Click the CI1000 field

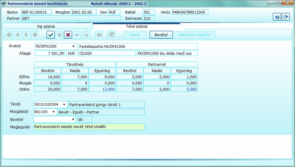(107, 54)
